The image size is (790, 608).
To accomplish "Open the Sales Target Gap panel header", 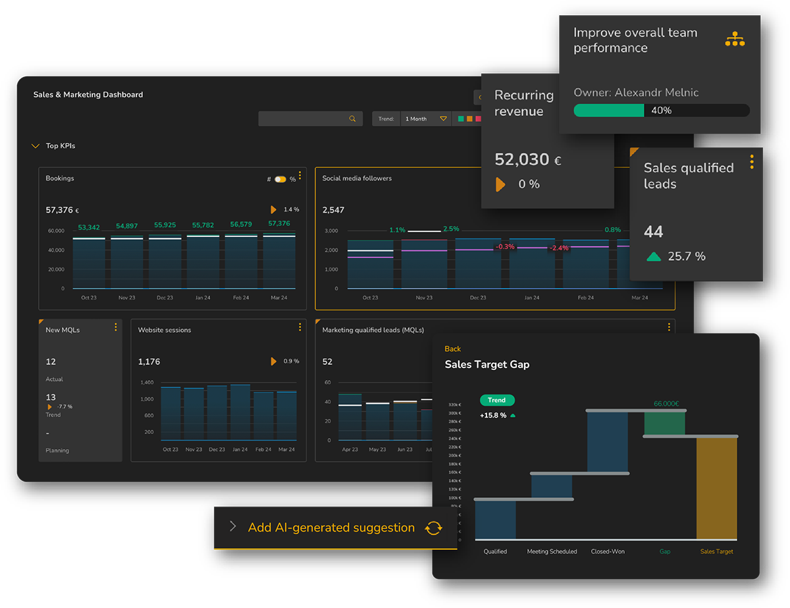I will [487, 364].
